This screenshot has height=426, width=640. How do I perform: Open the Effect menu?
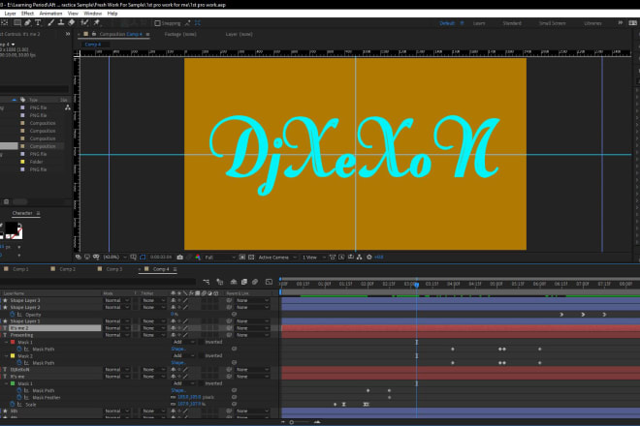tap(27, 14)
